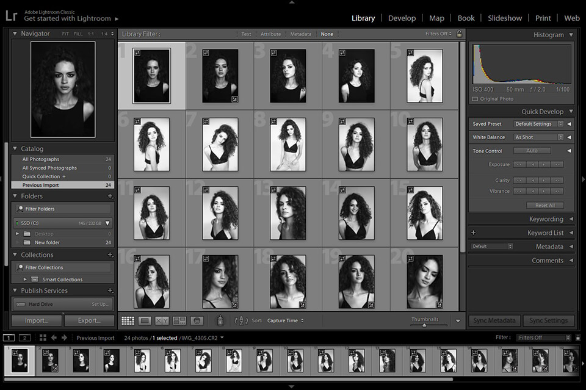Click the lock icon on the Library Filter bar
The width and height of the screenshot is (586, 390).
click(x=460, y=34)
